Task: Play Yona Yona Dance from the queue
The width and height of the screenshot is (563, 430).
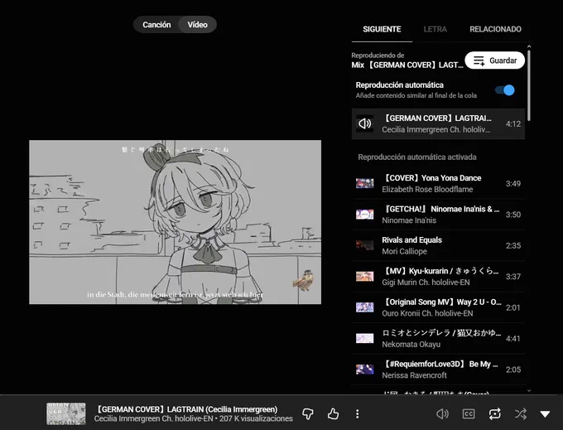Action: (438, 184)
